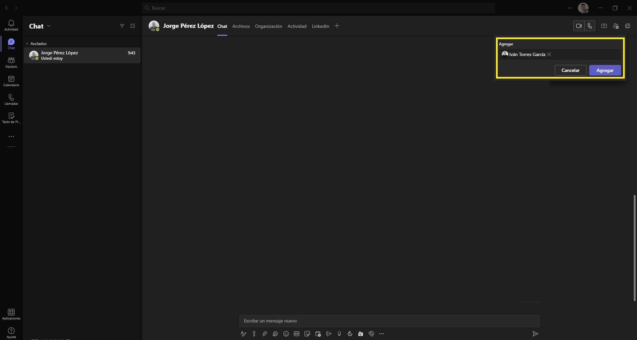This screenshot has width=637, height=340.
Task: Open the LinkedIn tab
Action: pos(320,26)
